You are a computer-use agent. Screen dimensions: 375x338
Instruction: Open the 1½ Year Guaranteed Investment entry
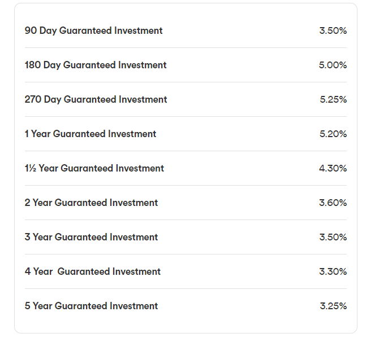(94, 168)
